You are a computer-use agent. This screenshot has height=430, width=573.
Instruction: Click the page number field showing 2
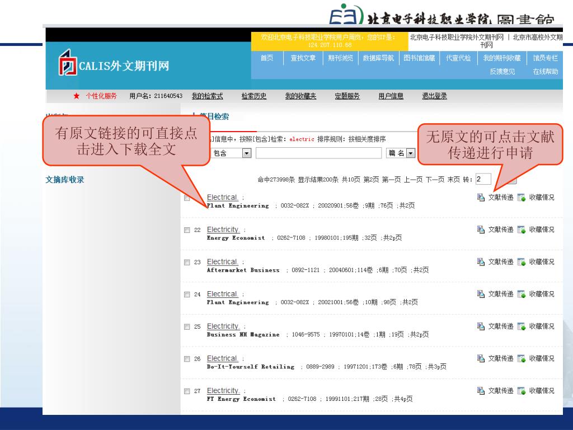(x=483, y=179)
